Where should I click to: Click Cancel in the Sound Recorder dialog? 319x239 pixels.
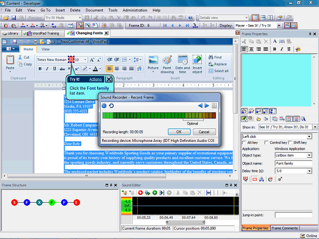click(204, 132)
